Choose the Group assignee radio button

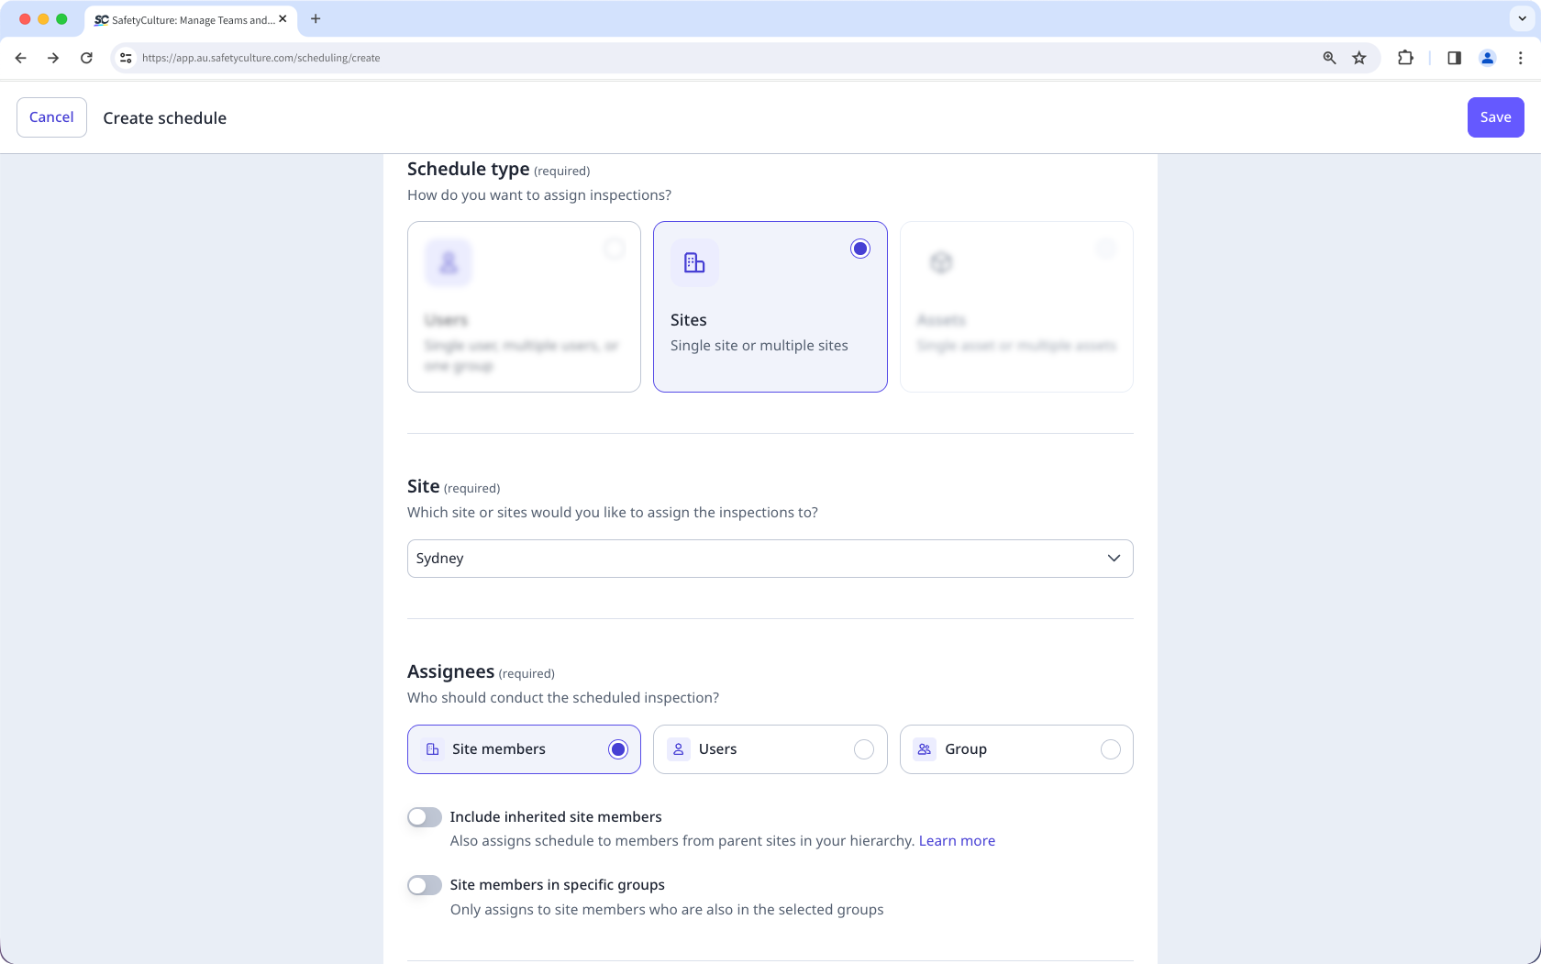click(1111, 749)
